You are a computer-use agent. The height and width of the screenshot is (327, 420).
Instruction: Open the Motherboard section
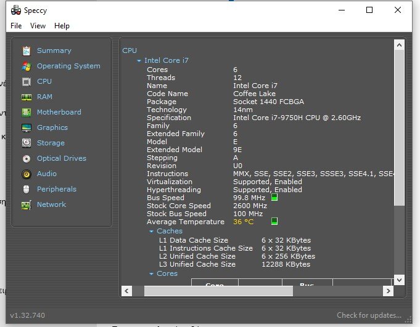click(x=59, y=112)
